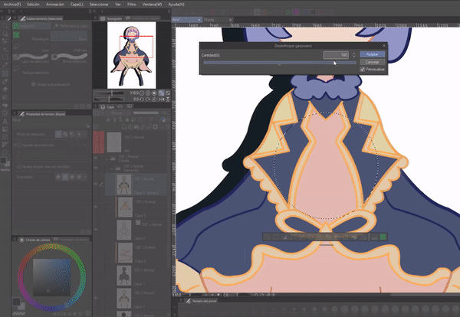Open the Suavizado dropdown arrow
This screenshot has height=317, width=460.
(x=85, y=177)
